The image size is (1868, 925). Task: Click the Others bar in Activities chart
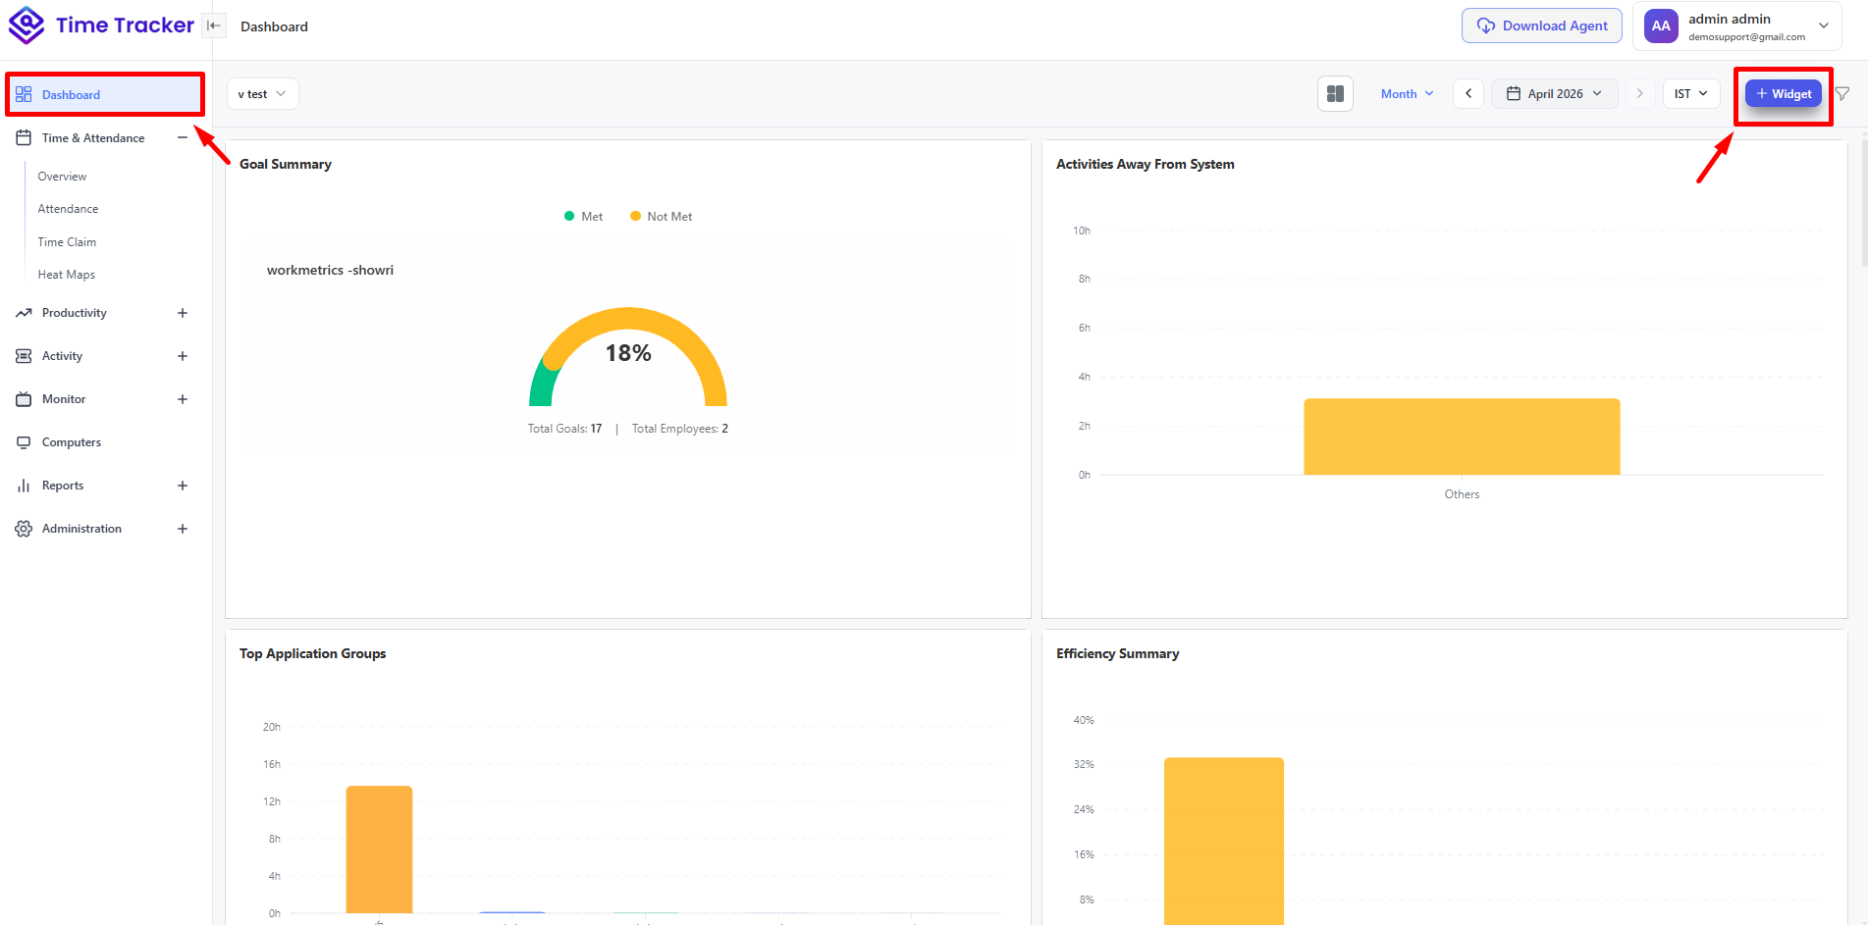[x=1462, y=437]
